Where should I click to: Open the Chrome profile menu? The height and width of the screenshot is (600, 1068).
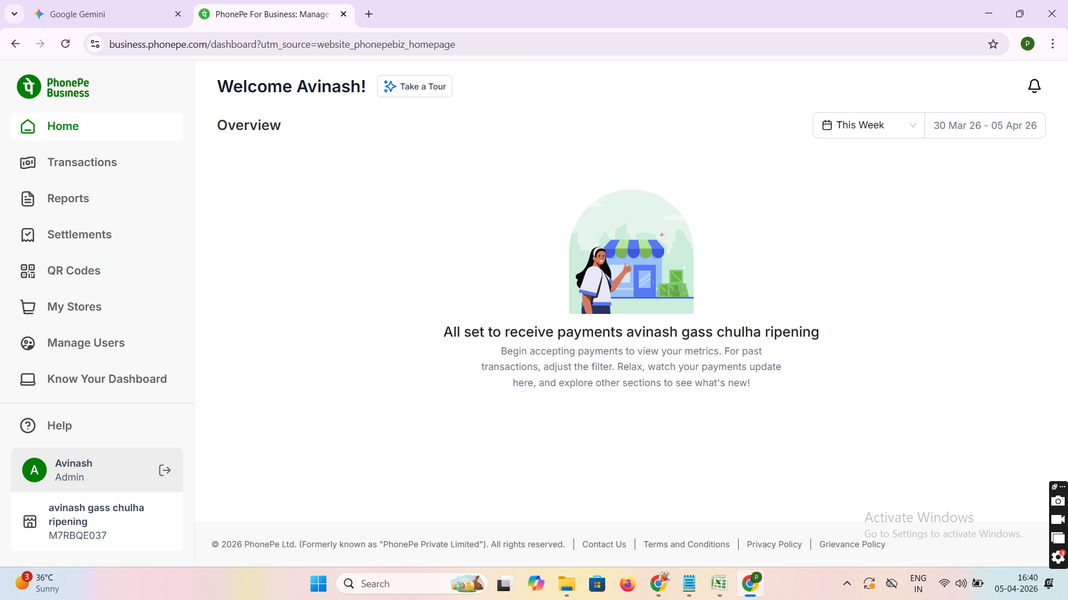[x=1028, y=44]
